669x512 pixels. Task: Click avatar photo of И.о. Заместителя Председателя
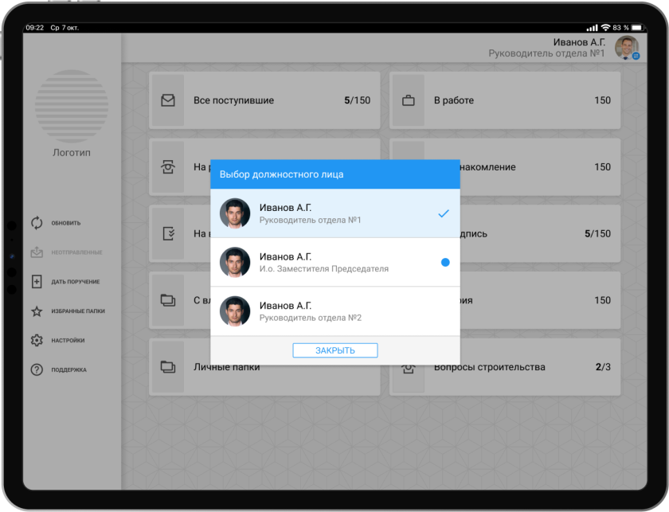[235, 262]
